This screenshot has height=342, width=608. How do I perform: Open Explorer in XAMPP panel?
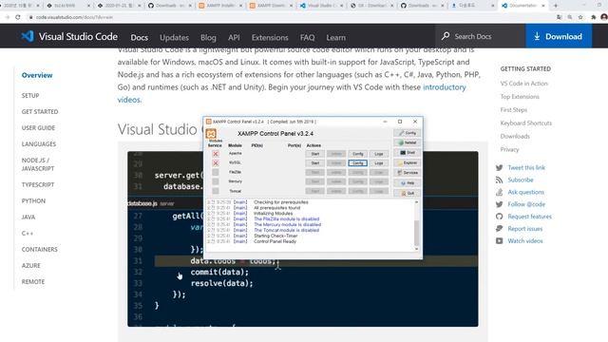pos(408,162)
